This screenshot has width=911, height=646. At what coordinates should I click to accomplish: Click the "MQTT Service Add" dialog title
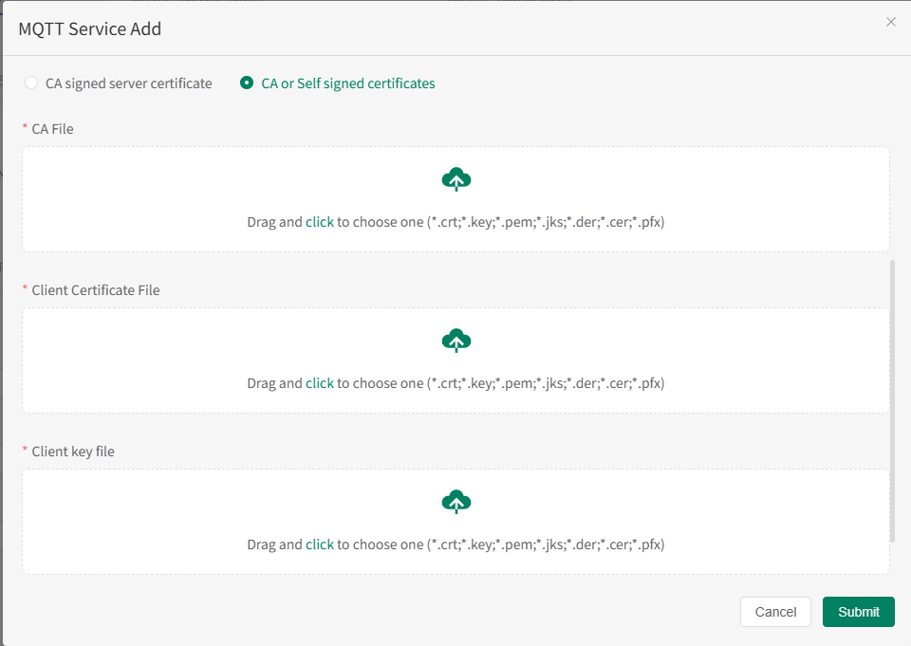[90, 29]
